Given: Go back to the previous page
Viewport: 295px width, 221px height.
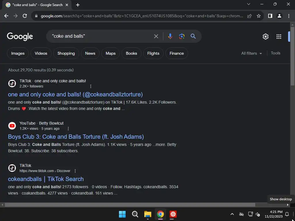Looking at the screenshot, I should [6, 16].
